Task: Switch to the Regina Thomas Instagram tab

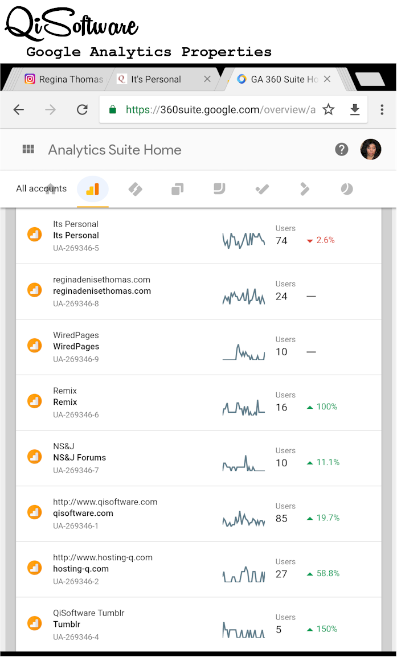Action: pos(64,79)
